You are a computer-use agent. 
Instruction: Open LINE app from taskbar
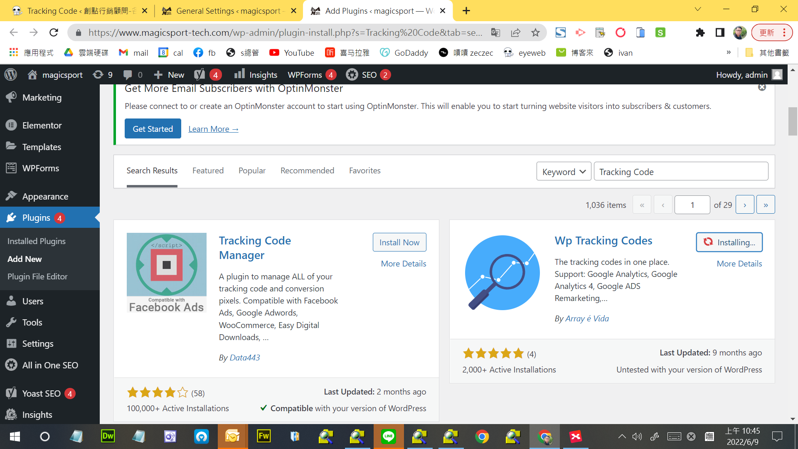(388, 437)
